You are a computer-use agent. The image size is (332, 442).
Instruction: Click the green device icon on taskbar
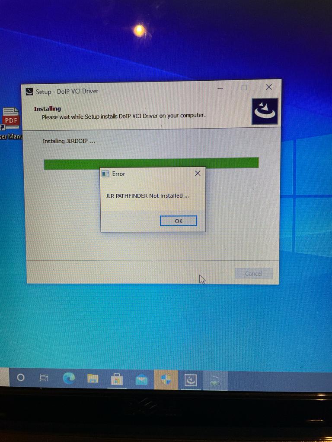(215, 381)
